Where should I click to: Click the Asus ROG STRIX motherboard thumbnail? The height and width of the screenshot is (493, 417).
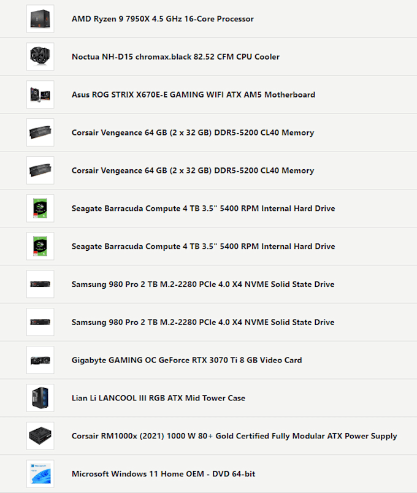[x=40, y=94]
